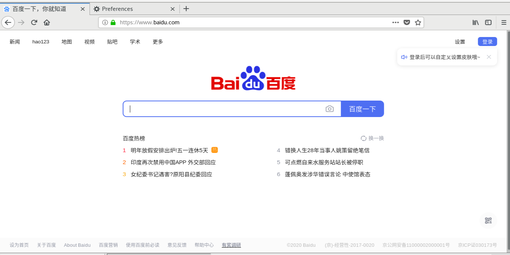Click the speaker icon in tip popup
Screen dimensions: 510x255
coord(404,57)
